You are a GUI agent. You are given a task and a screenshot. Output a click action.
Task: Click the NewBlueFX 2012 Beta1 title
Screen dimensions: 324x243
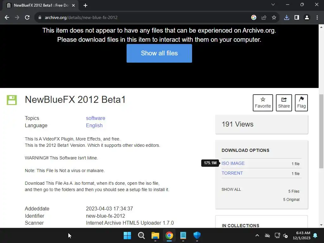coord(75,100)
